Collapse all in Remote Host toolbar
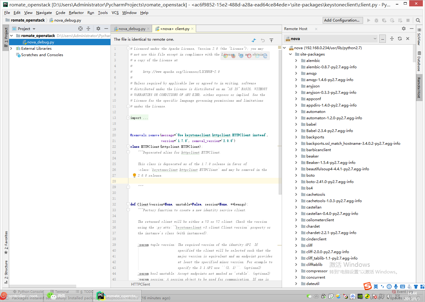Screen dimensions: 425x302 [x=392, y=39]
